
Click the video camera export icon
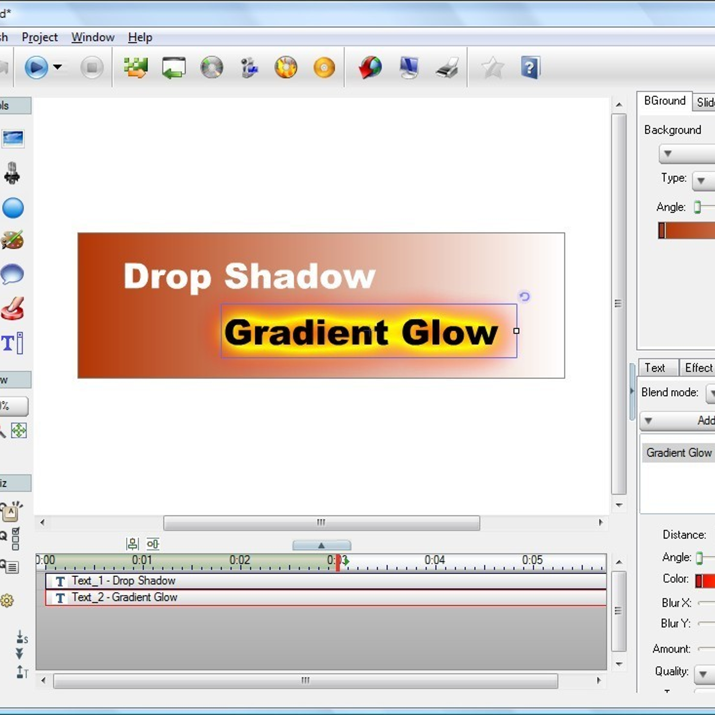249,67
